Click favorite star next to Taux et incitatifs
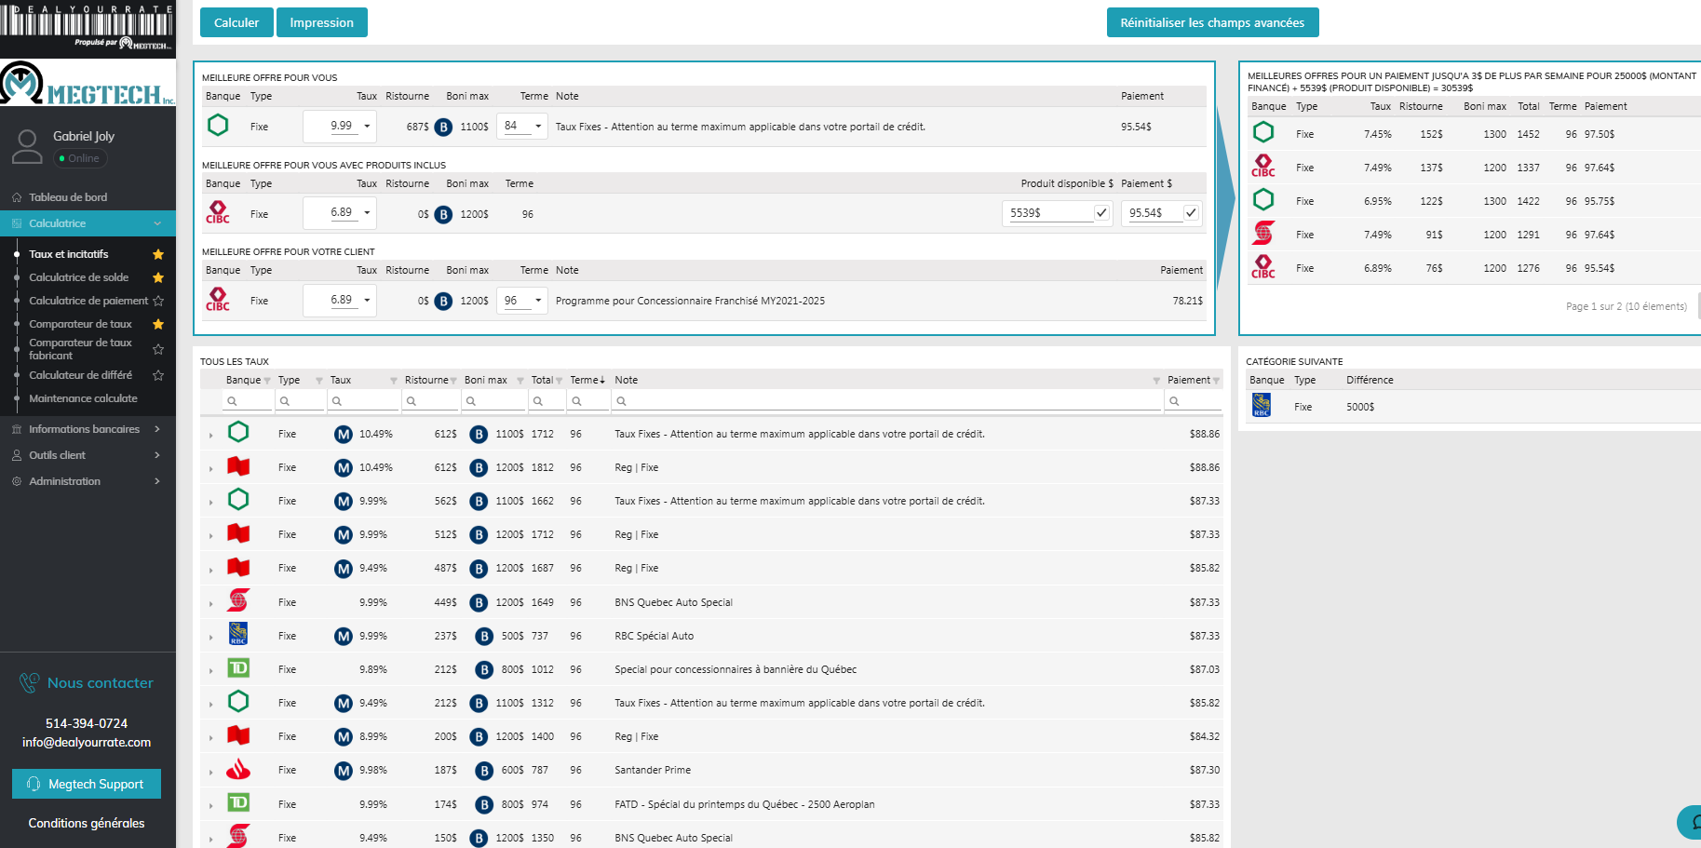Image resolution: width=1701 pixels, height=848 pixels. point(158,254)
